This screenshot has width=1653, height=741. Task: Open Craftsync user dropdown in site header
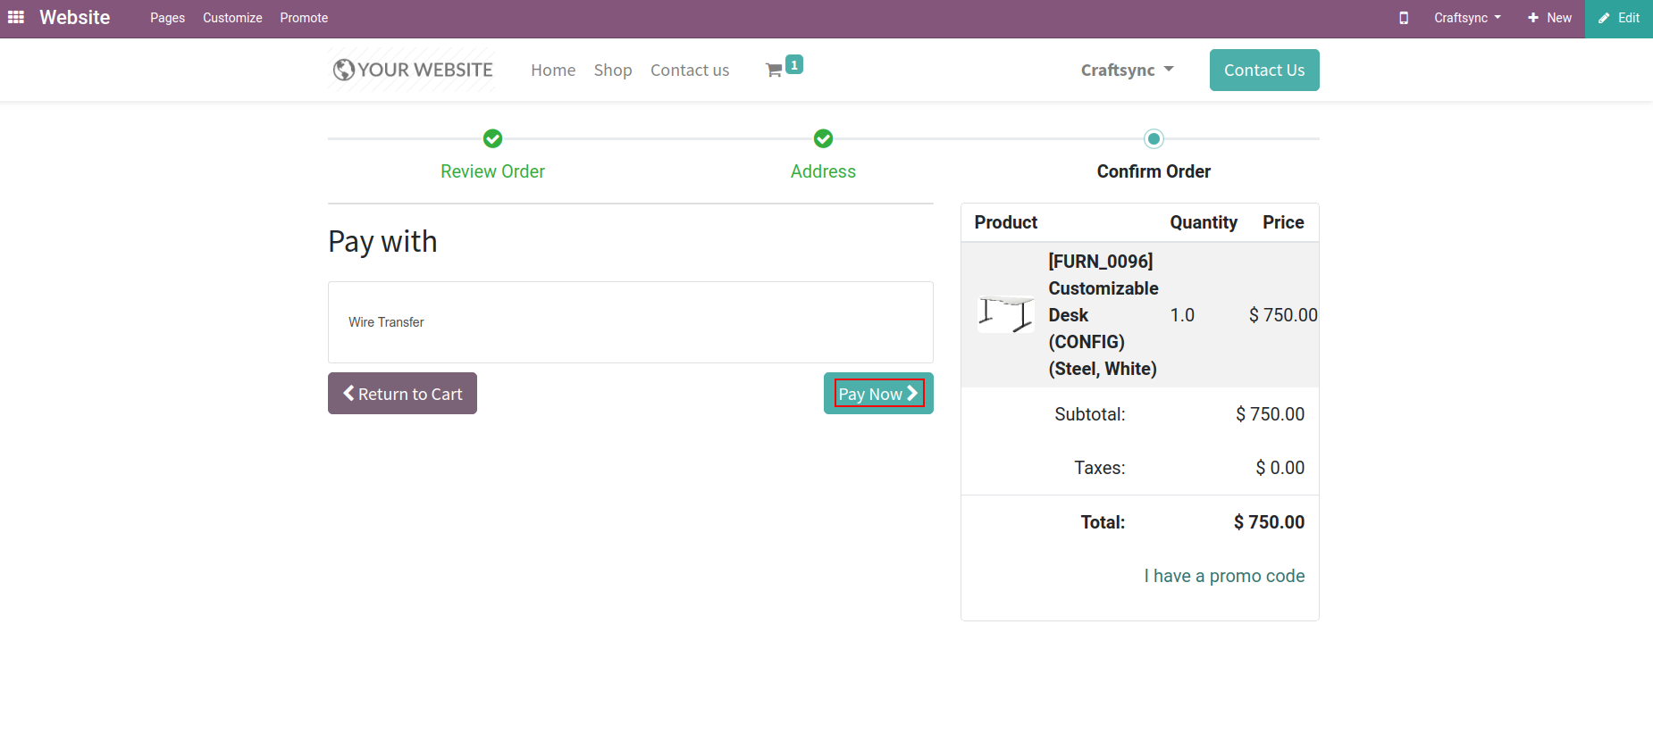pyautogui.click(x=1127, y=71)
